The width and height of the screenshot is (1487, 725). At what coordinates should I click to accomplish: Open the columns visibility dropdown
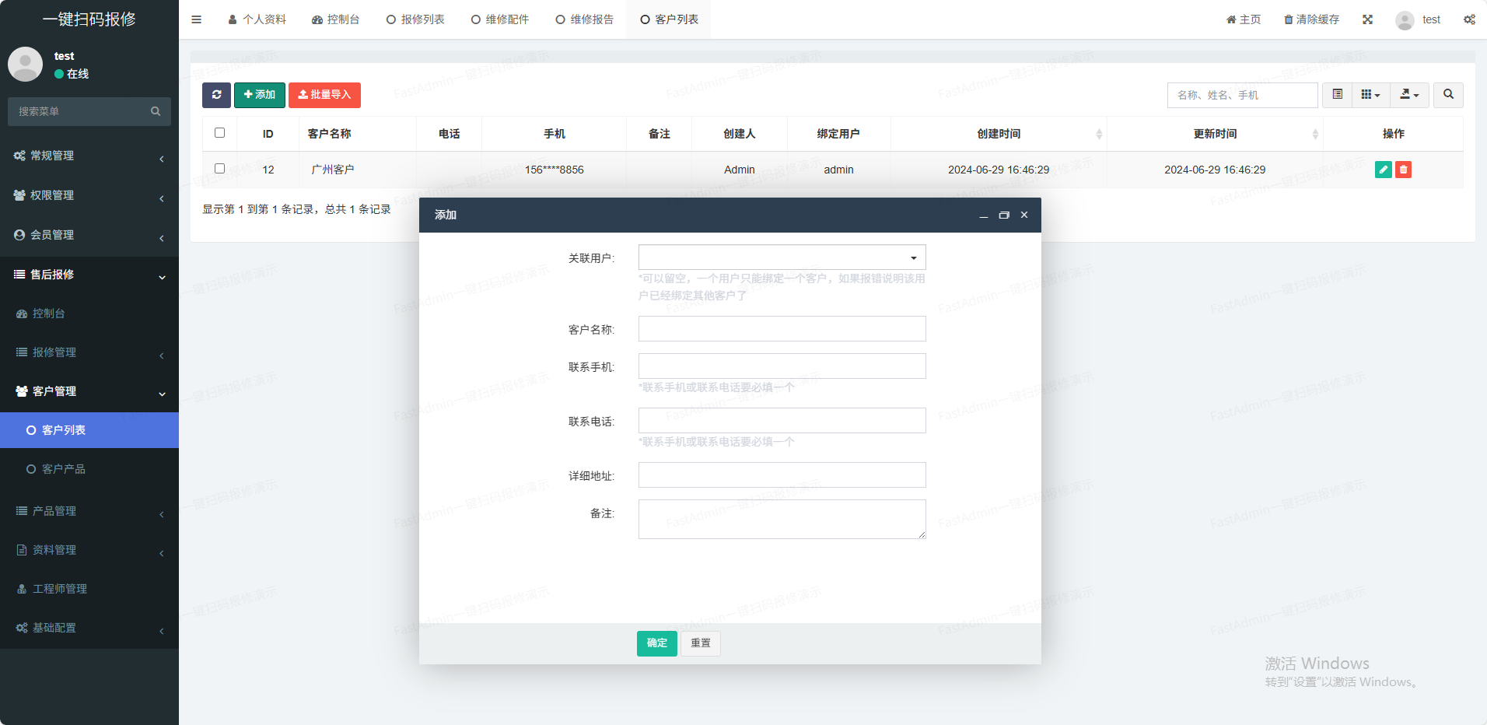pyautogui.click(x=1370, y=95)
